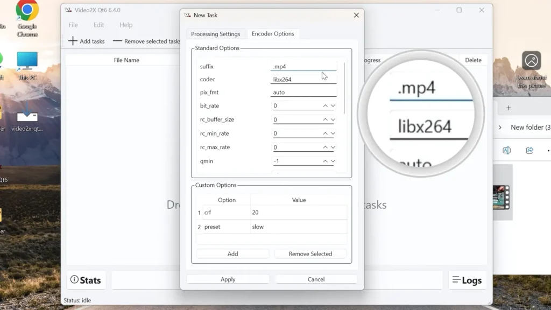Click the Delete column header
551x310 pixels.
coord(474,60)
